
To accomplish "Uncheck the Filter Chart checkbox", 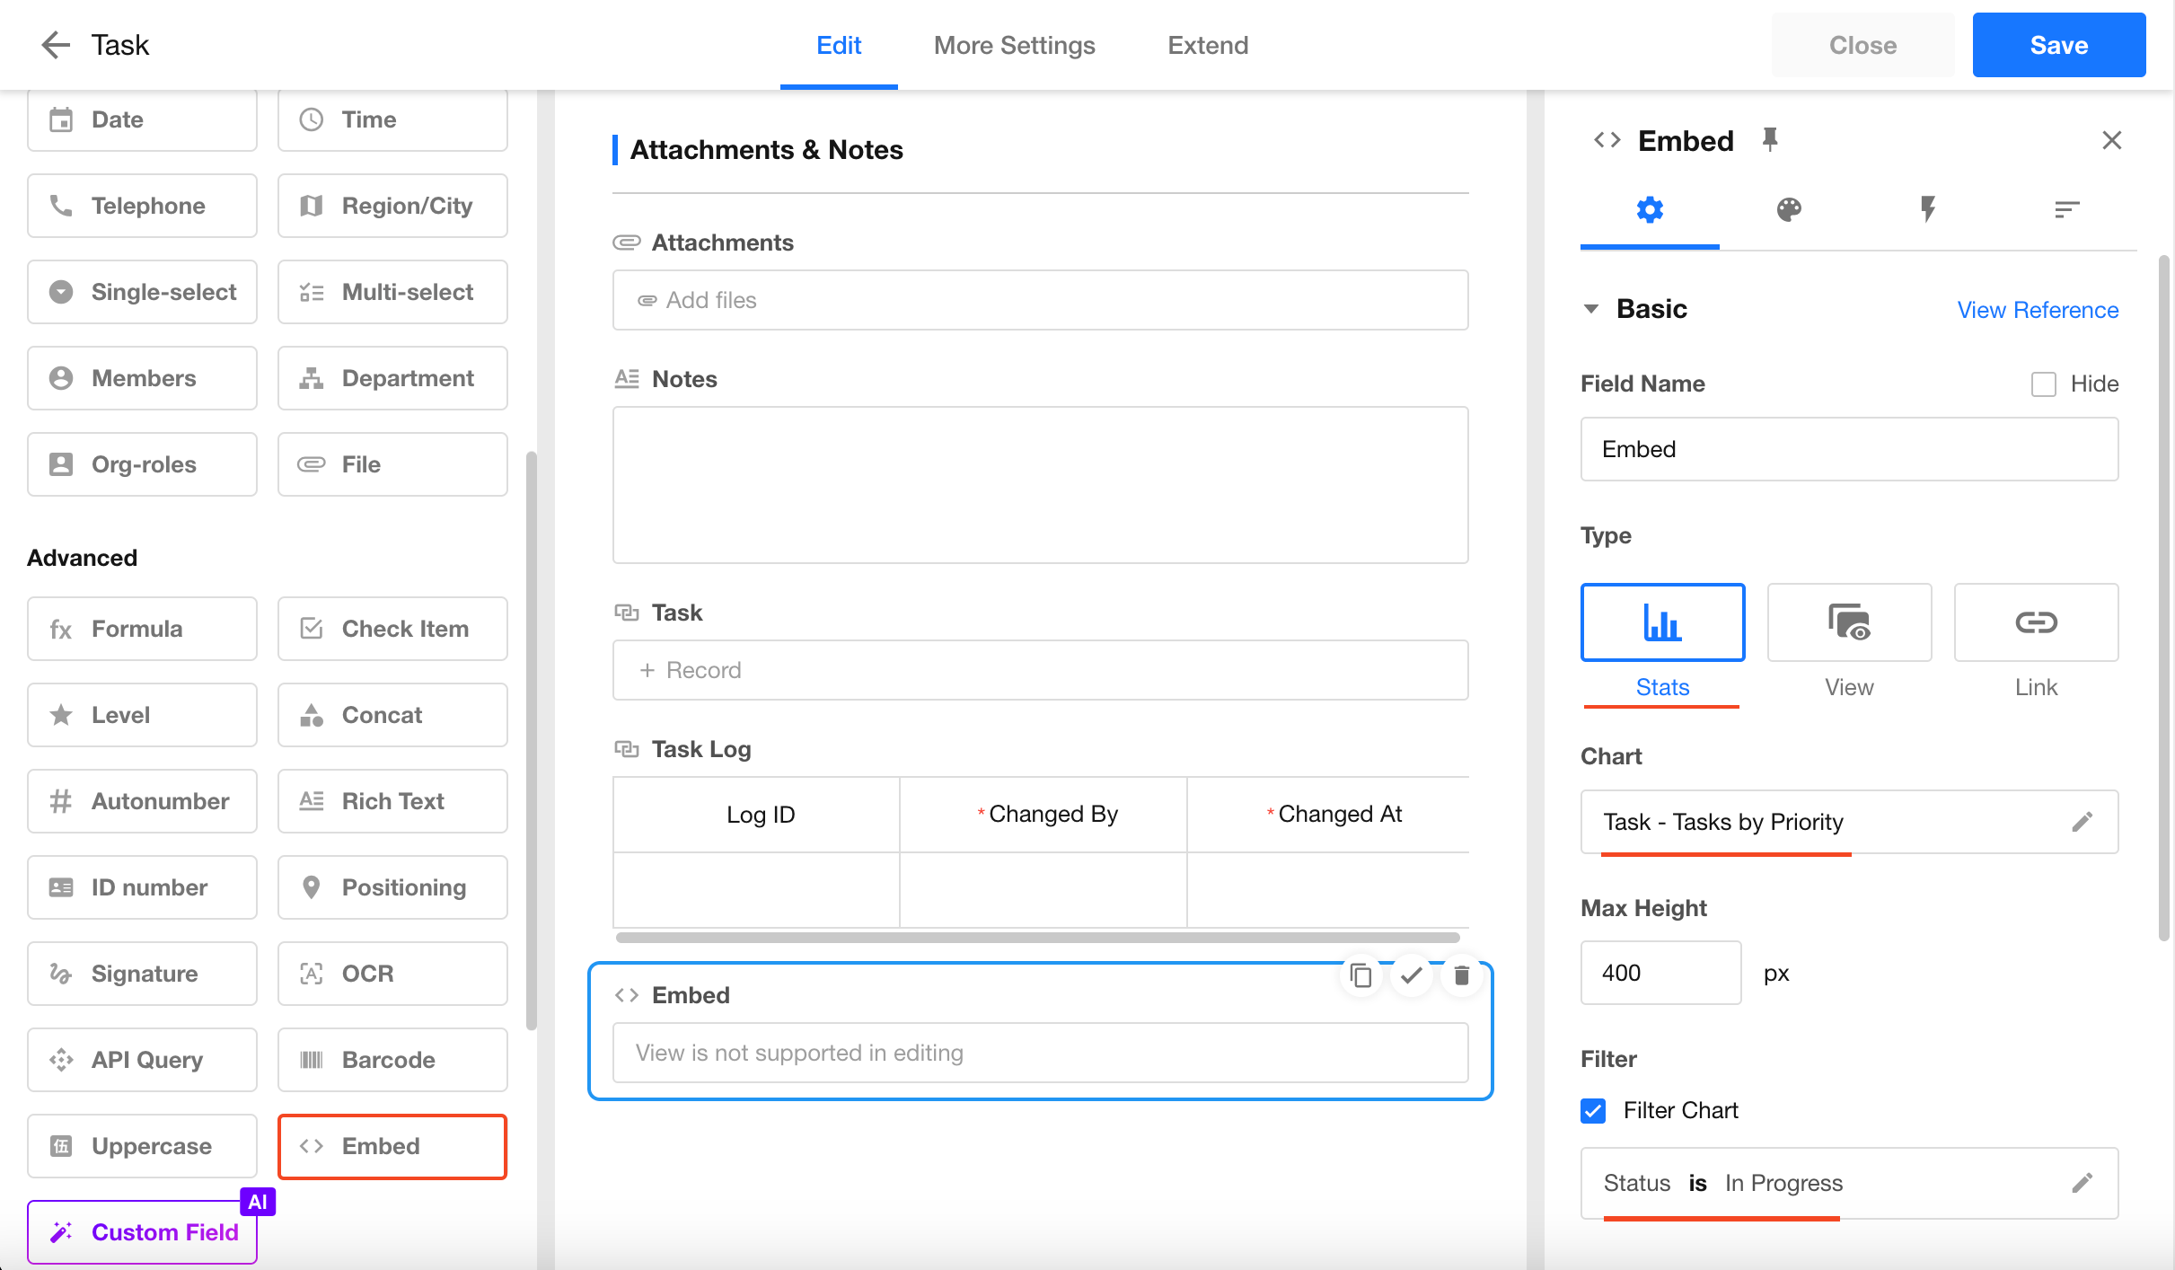I will click(x=1593, y=1111).
